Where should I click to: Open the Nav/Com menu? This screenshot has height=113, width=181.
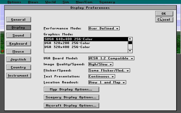(84, 2)
